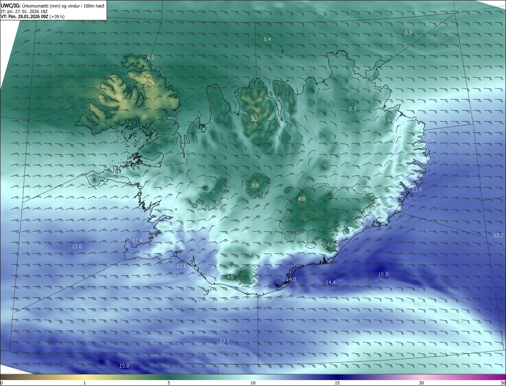This screenshot has width=506, height=386.
Task: Click the 15.0 value southeast of Iceland
Action: (x=383, y=274)
